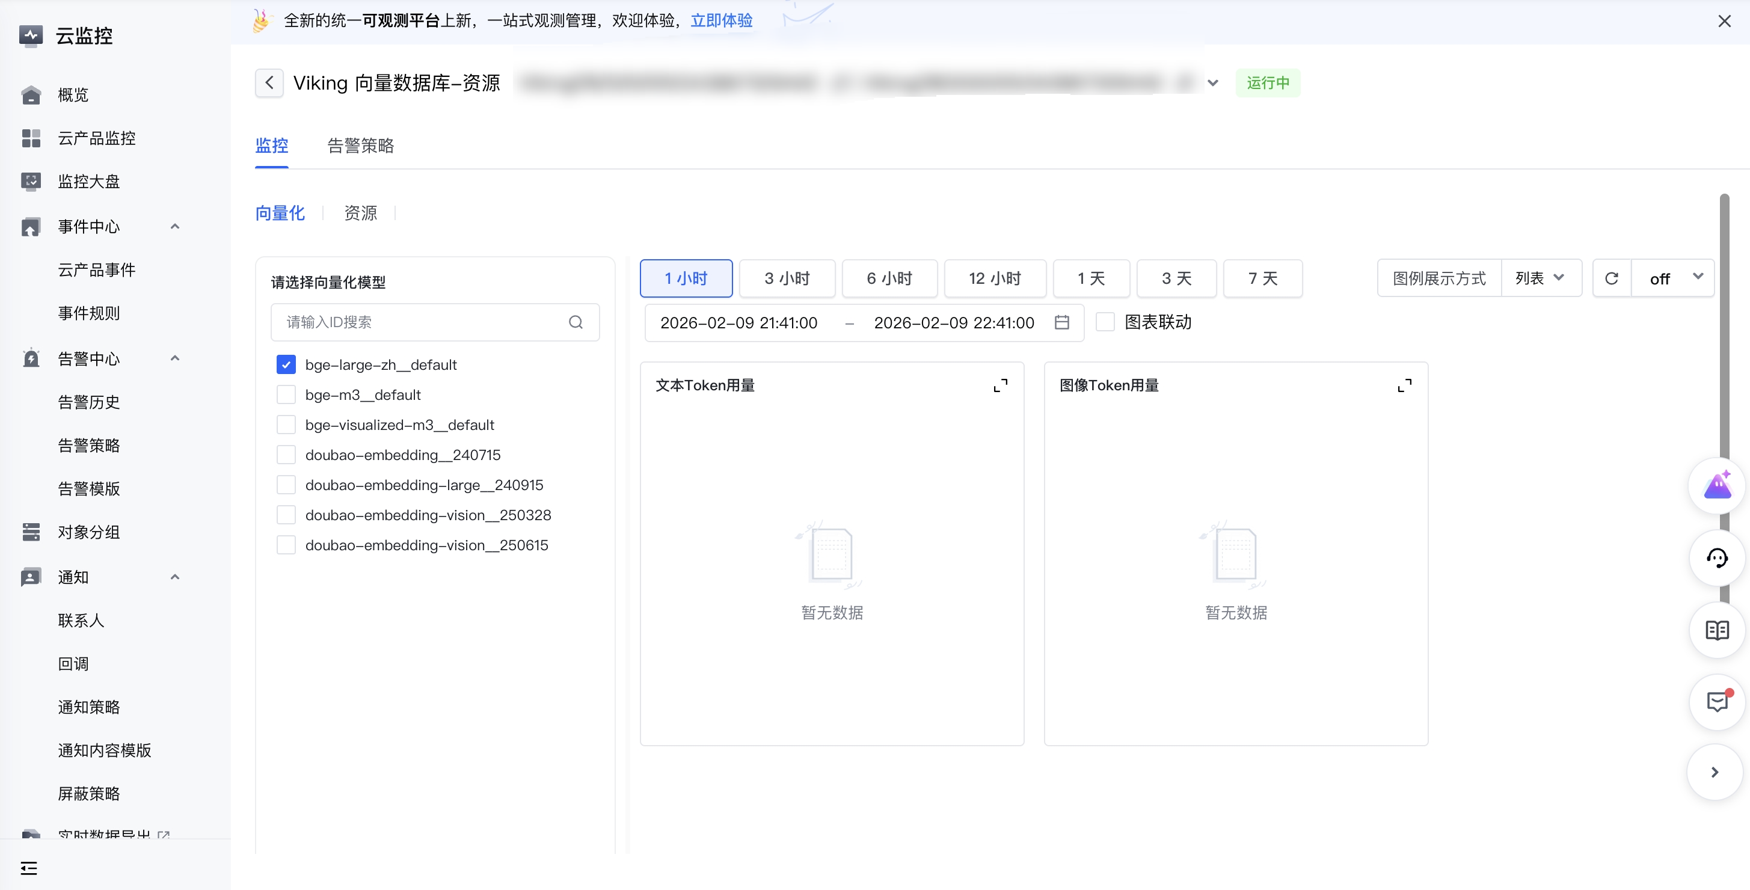
Task: Open the auto-refresh off dropdown
Action: click(1673, 278)
